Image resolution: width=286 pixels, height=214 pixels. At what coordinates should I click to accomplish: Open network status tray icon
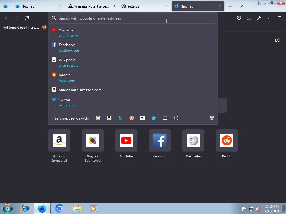(x=251, y=209)
